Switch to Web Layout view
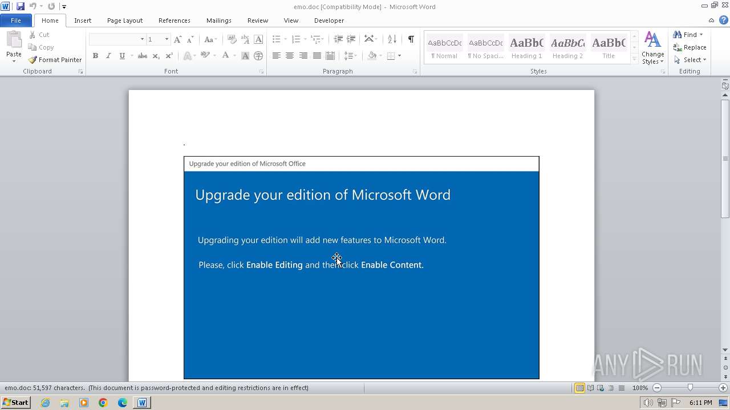 (601, 388)
